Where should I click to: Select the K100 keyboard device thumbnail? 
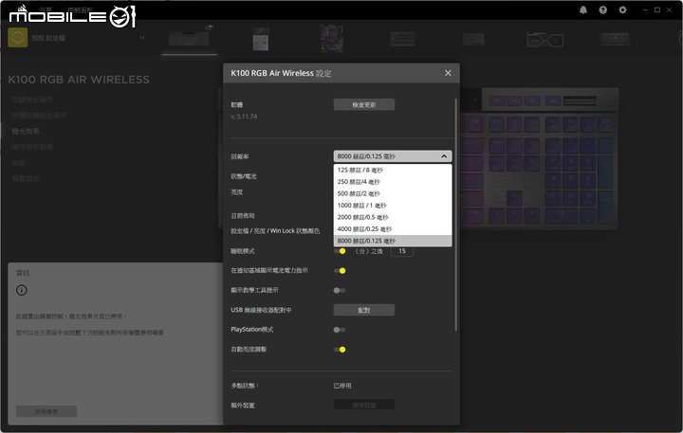pos(190,38)
